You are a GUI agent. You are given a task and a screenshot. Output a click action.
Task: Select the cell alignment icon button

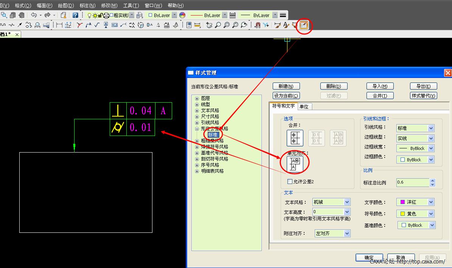pos(295,164)
